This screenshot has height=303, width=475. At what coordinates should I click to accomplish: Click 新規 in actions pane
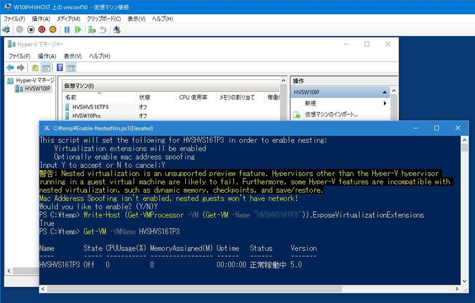310,103
